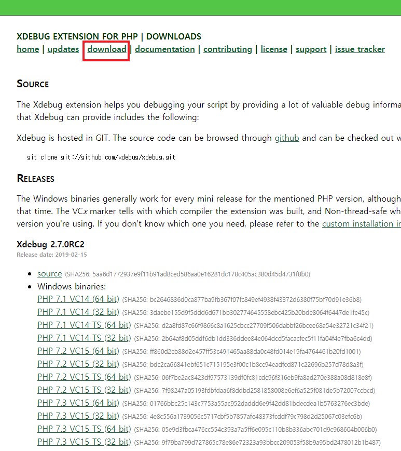Download PHP 7.2 VC15 TS (64 bit)
The image size is (401, 451).
click(84, 377)
